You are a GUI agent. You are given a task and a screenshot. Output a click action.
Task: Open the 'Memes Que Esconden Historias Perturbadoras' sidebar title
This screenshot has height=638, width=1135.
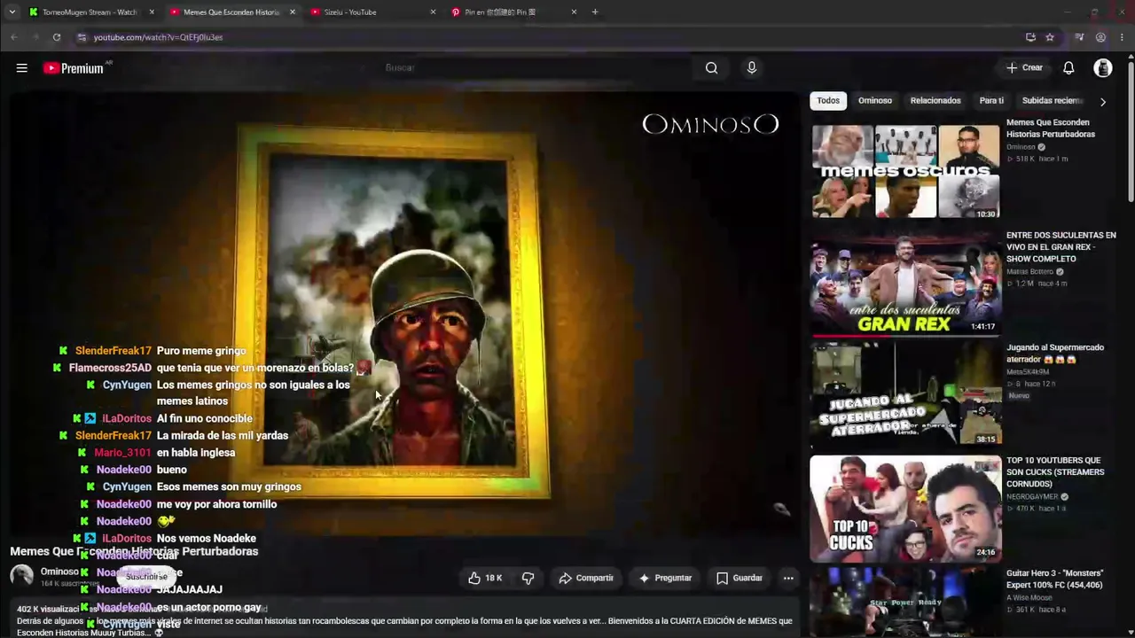pyautogui.click(x=1051, y=128)
